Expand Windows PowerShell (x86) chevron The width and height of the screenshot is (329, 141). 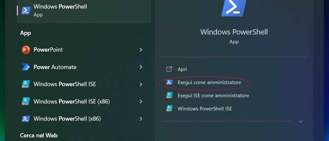[x=141, y=119]
